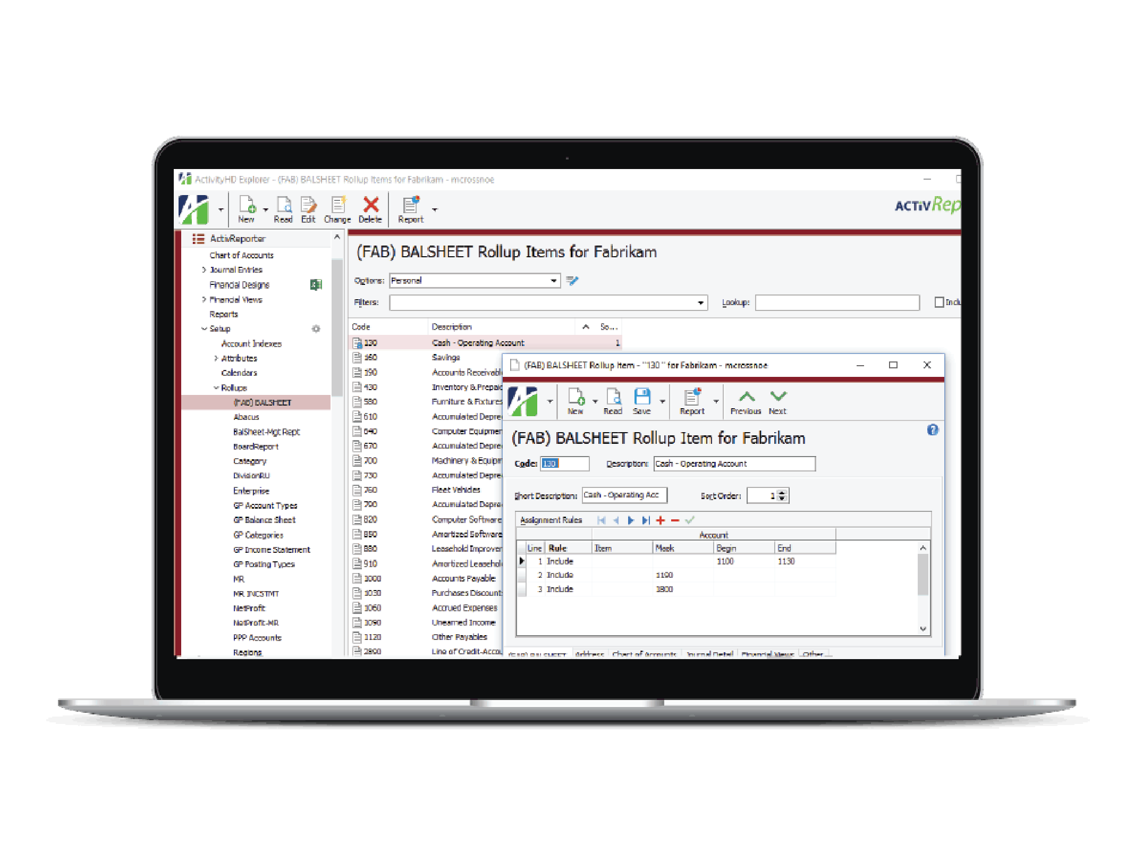
Task: Jump to last assignment rule
Action: point(646,520)
